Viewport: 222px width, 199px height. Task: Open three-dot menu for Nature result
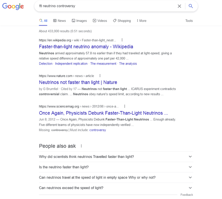point(100,76)
